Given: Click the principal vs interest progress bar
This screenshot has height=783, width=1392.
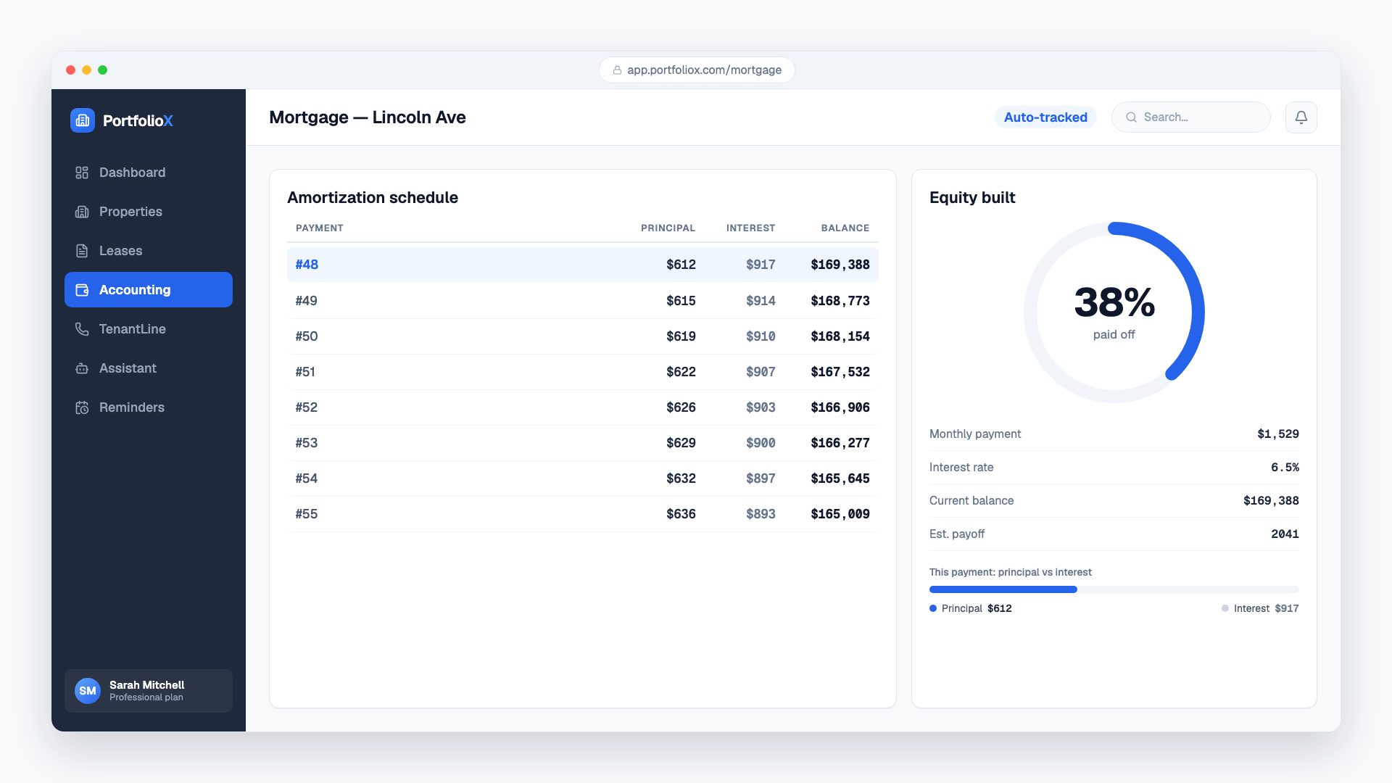Looking at the screenshot, I should pos(1114,589).
